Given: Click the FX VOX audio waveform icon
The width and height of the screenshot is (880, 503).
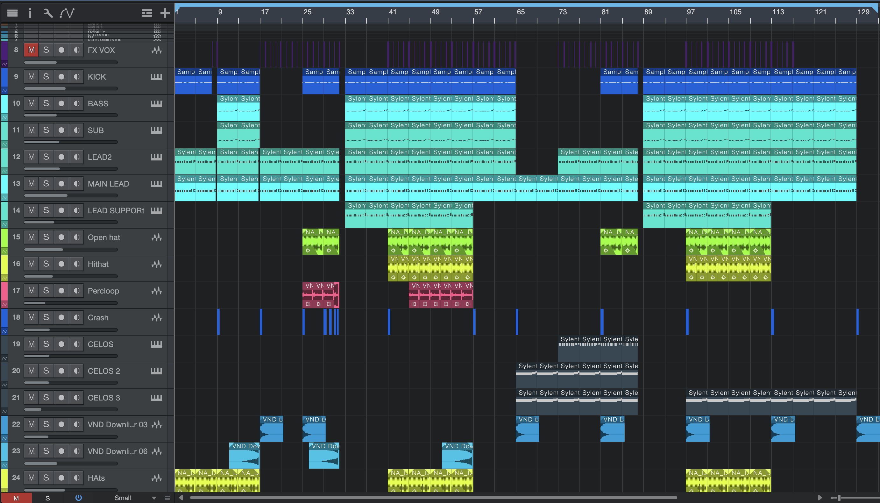Looking at the screenshot, I should pyautogui.click(x=157, y=50).
